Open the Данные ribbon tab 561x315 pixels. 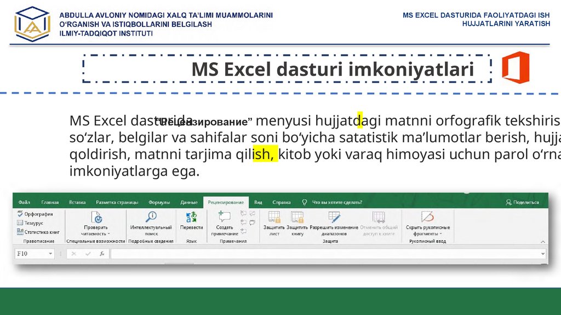tap(189, 202)
